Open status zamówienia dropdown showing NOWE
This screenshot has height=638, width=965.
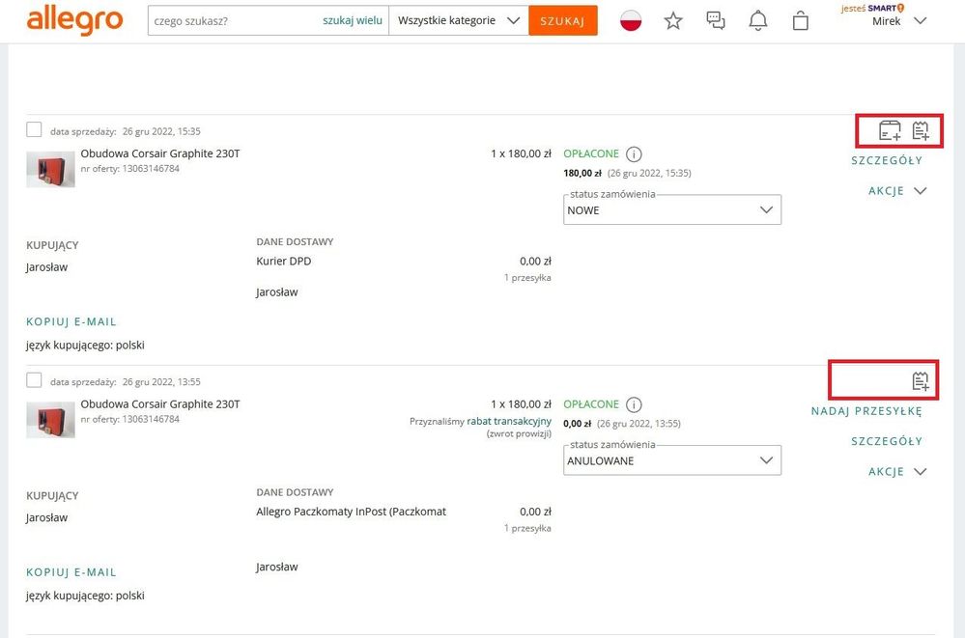[672, 209]
